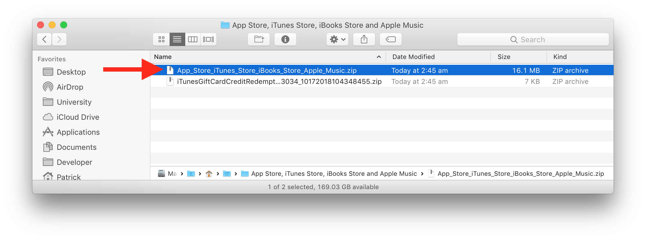
Task: Open the Get Info toolbar button
Action: (x=285, y=39)
